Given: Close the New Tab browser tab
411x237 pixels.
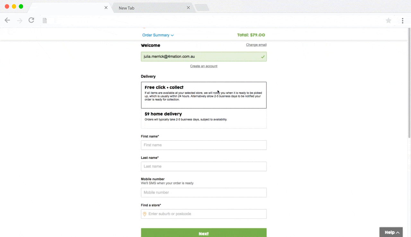Looking at the screenshot, I should (x=188, y=8).
